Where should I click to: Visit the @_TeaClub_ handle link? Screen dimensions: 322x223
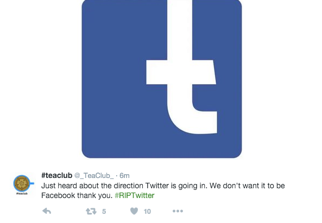94,176
